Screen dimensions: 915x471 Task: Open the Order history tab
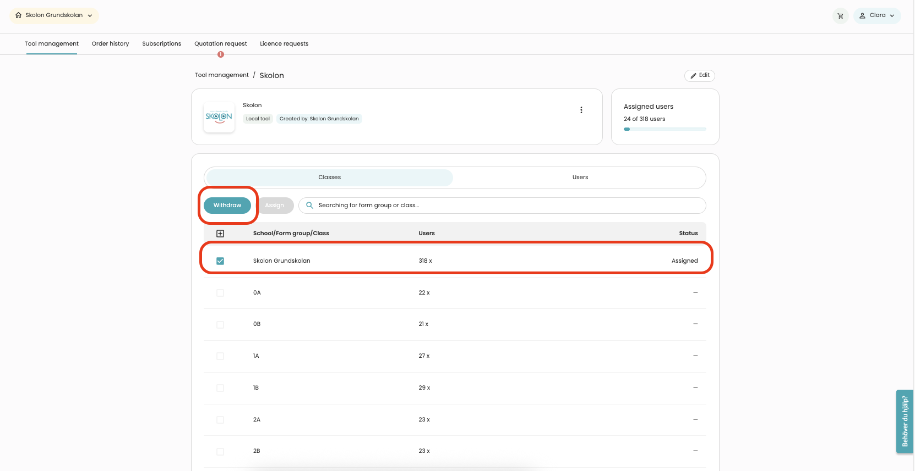pyautogui.click(x=110, y=44)
